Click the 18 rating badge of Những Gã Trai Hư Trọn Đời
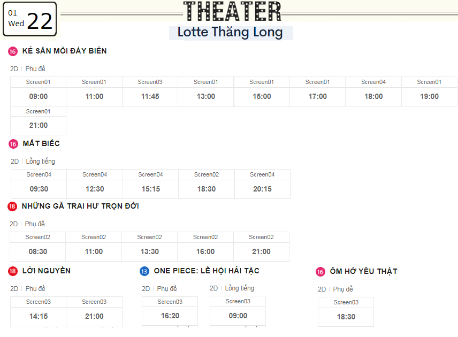458x337 pixels. [x=12, y=206]
